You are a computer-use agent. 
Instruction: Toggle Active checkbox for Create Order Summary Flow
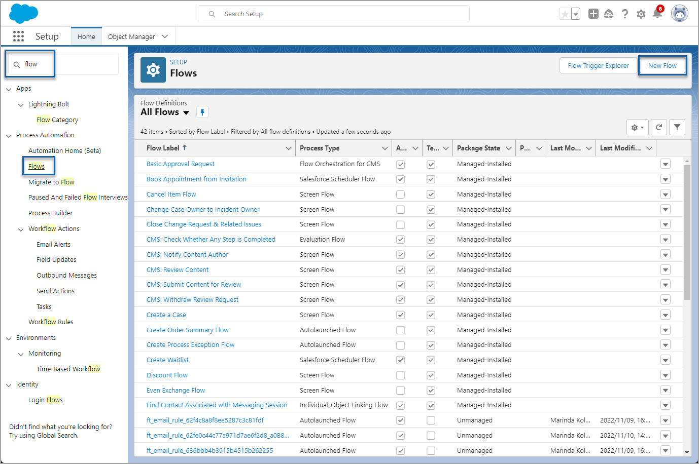[x=400, y=330]
